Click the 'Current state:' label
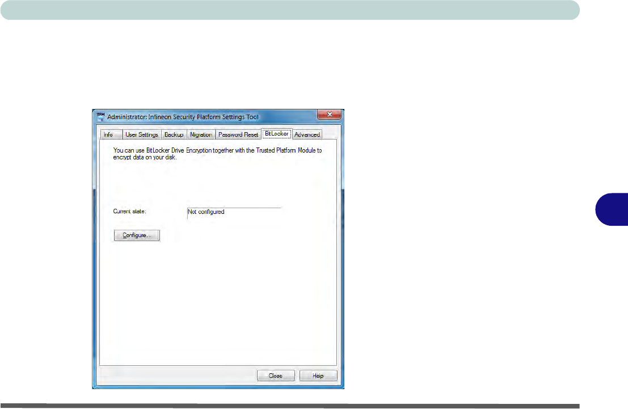Viewport: 628px width, 409px height. tap(129, 211)
